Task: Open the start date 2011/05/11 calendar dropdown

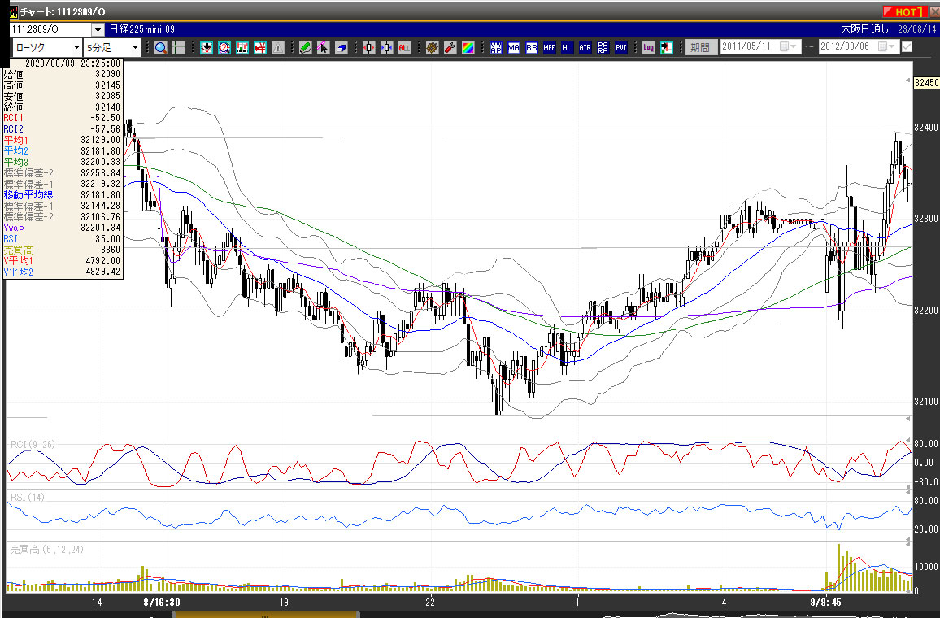Action: point(788,46)
